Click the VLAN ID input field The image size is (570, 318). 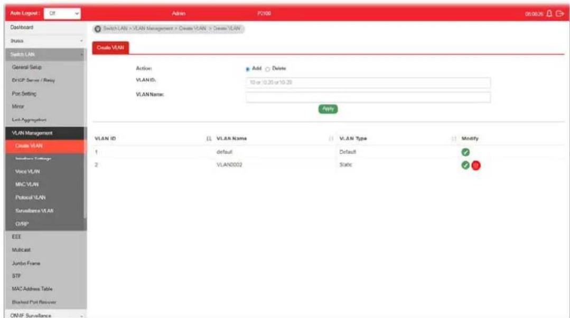(368, 83)
